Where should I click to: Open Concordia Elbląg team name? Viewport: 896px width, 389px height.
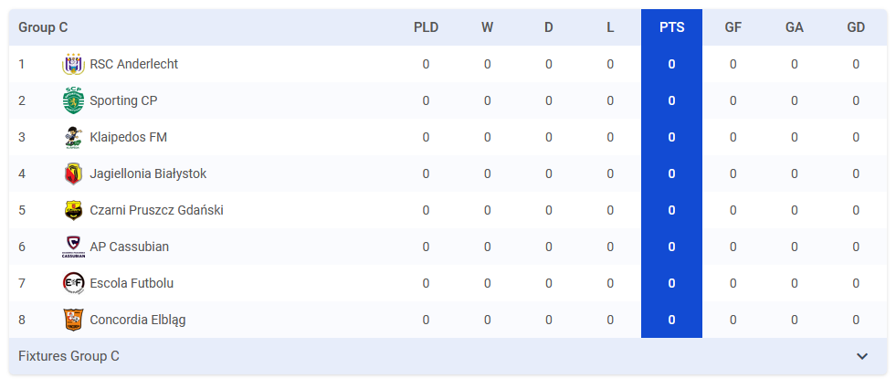point(138,320)
